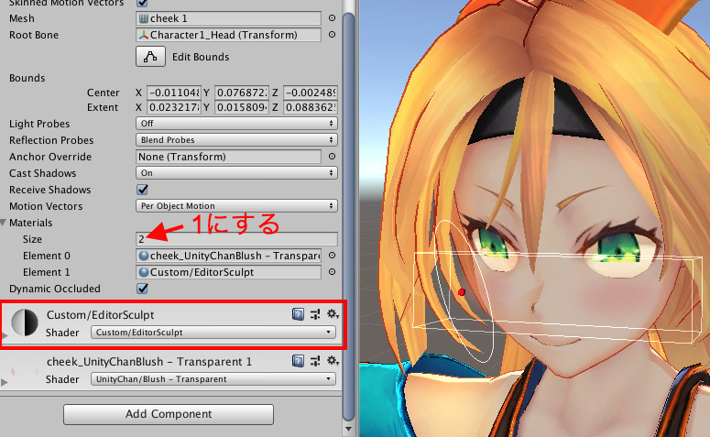The width and height of the screenshot is (710, 437).
Task: Click the 'Light Probes' label
Action: tap(39, 124)
